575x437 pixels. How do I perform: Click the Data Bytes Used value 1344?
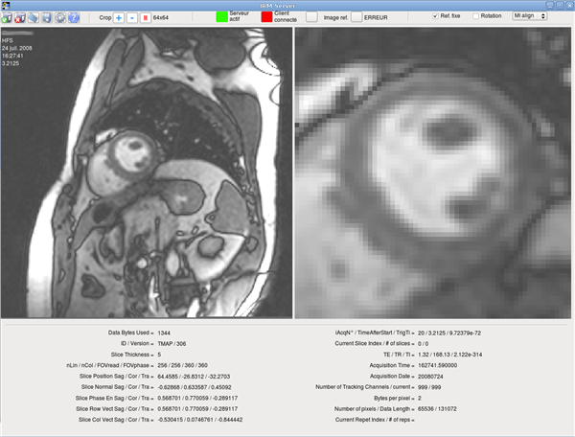tap(164, 333)
